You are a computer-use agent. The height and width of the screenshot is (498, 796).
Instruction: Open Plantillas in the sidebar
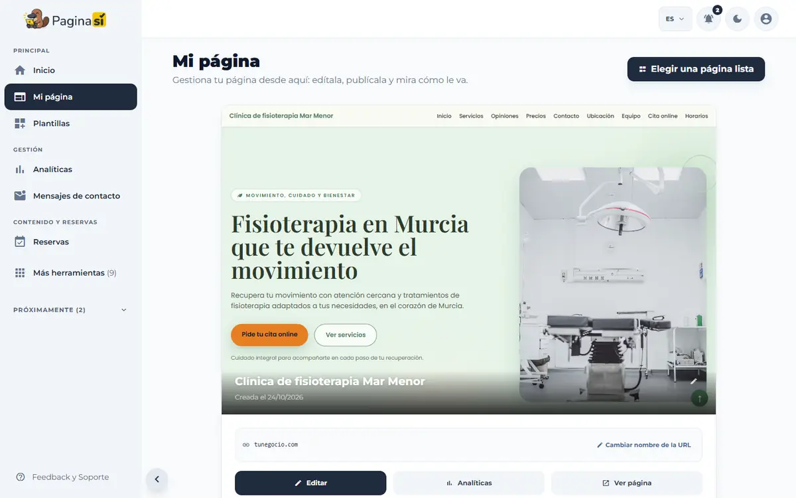click(x=70, y=124)
